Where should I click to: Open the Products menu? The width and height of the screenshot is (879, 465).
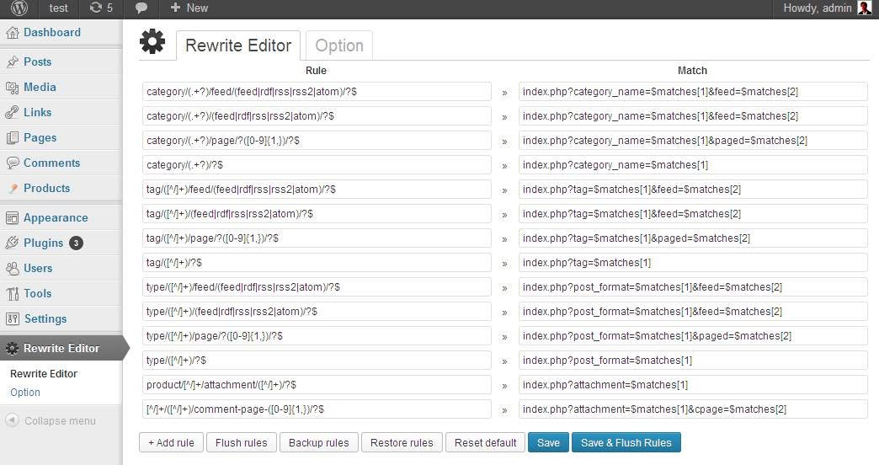tap(46, 188)
